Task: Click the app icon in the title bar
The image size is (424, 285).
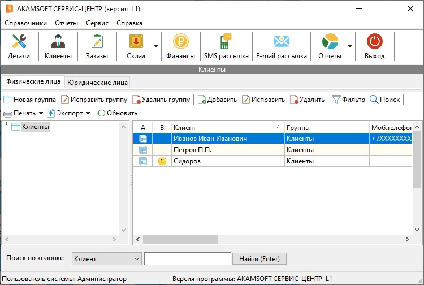Action: point(9,8)
